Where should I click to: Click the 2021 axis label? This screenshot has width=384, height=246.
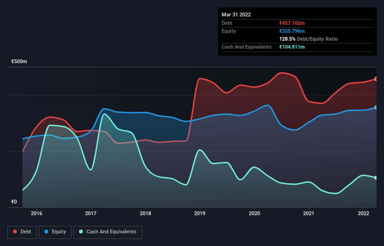[309, 213]
